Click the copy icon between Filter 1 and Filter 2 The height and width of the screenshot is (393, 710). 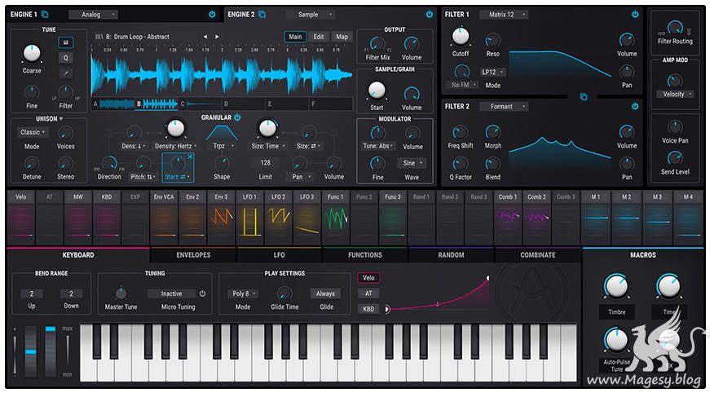coord(584,96)
